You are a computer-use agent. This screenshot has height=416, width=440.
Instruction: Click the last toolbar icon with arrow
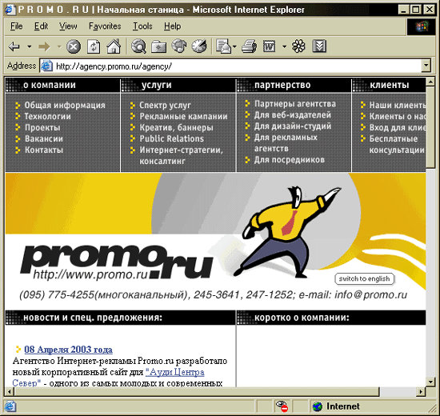click(319, 46)
